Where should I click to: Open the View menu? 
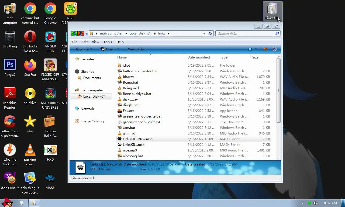pos(95,42)
